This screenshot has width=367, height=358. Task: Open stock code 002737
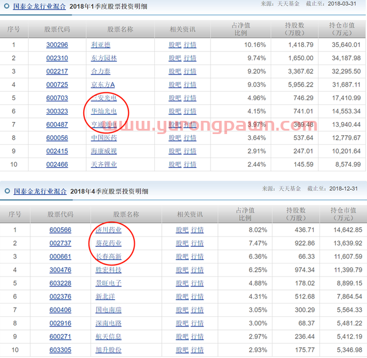coord(60,243)
